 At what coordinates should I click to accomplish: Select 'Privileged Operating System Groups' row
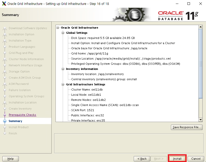[126, 64]
